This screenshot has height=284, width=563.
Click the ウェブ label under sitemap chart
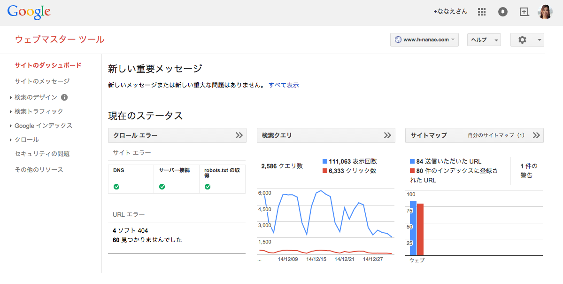coord(417,260)
